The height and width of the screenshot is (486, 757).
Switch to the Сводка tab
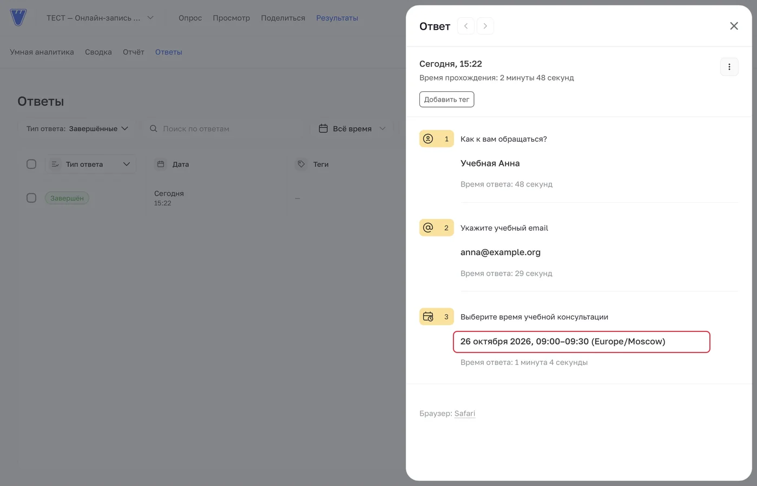pos(98,52)
